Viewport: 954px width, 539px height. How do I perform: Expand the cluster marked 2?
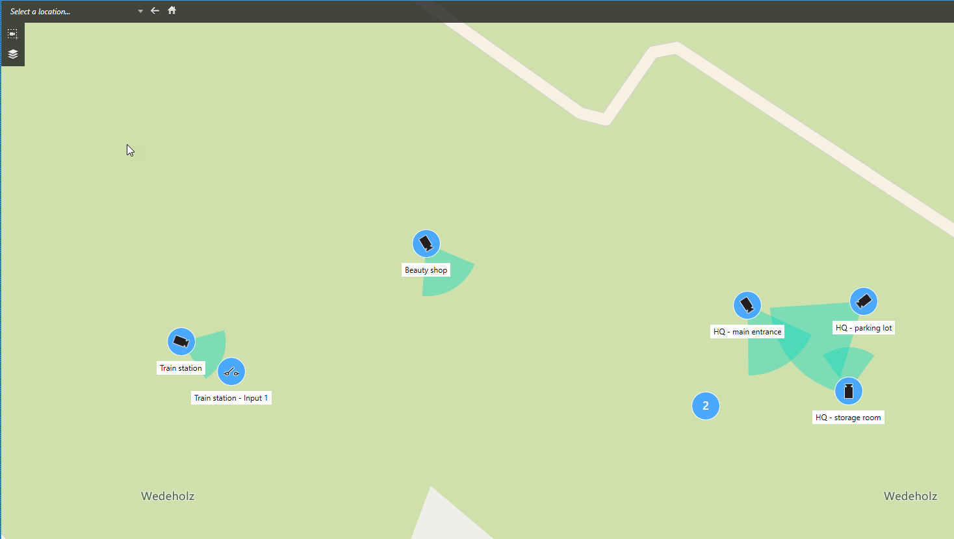706,406
